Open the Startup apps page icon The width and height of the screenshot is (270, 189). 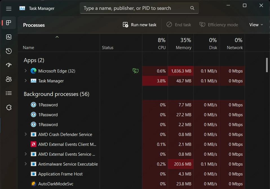click(9, 65)
